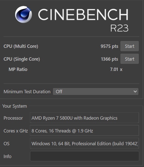Click the Cinebench sphere logo icon
This screenshot has width=144, height=167.
point(24,14)
